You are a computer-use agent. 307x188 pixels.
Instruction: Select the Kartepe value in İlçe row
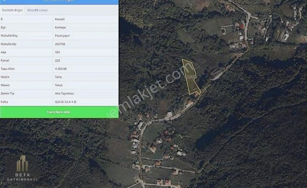(60, 28)
